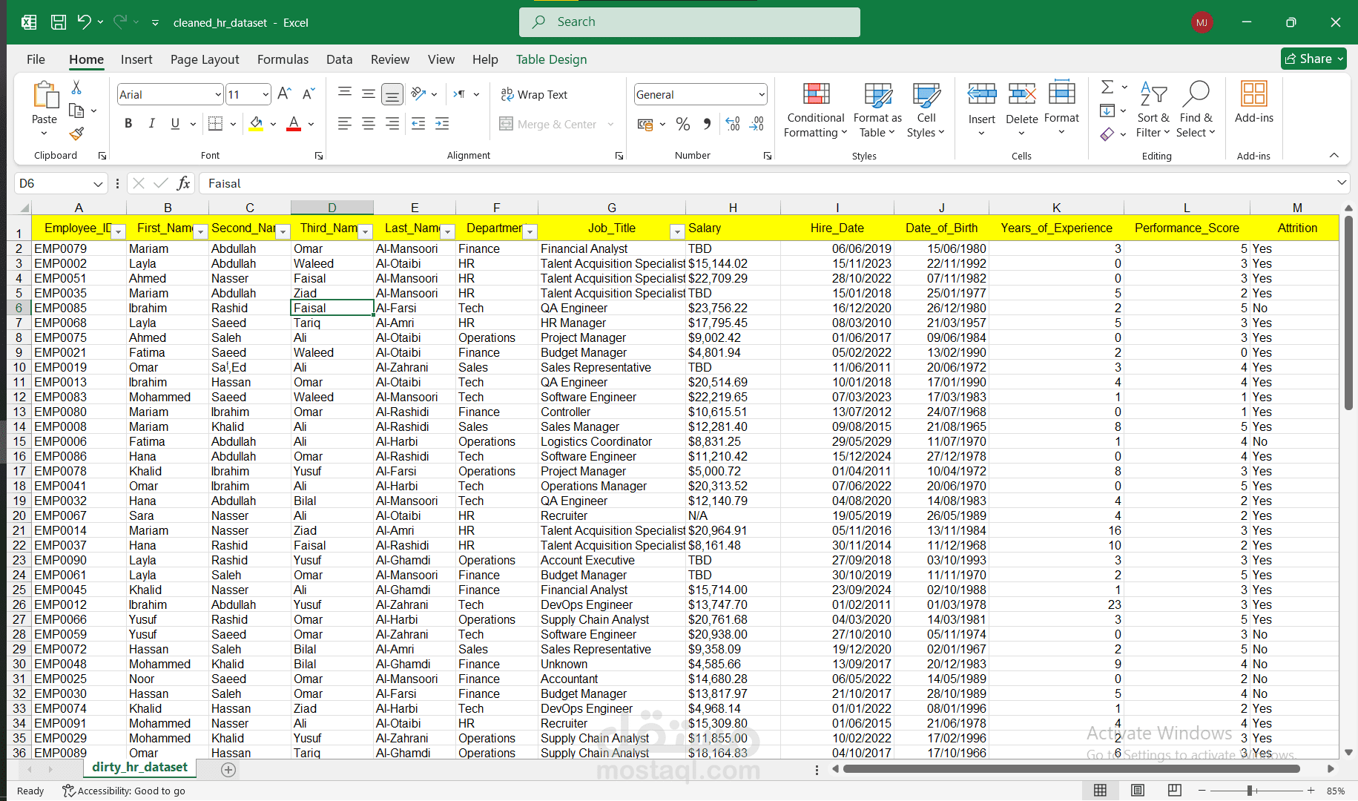Click Increase Font Size icon
Viewport: 1358px width, 801px height.
[x=284, y=94]
